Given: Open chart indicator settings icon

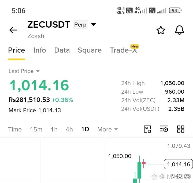Looking at the screenshot, I should pos(164,129).
